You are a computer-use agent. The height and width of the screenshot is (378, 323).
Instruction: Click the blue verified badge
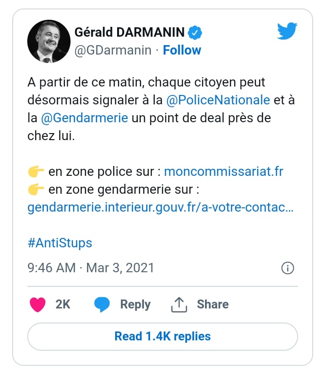(x=196, y=33)
